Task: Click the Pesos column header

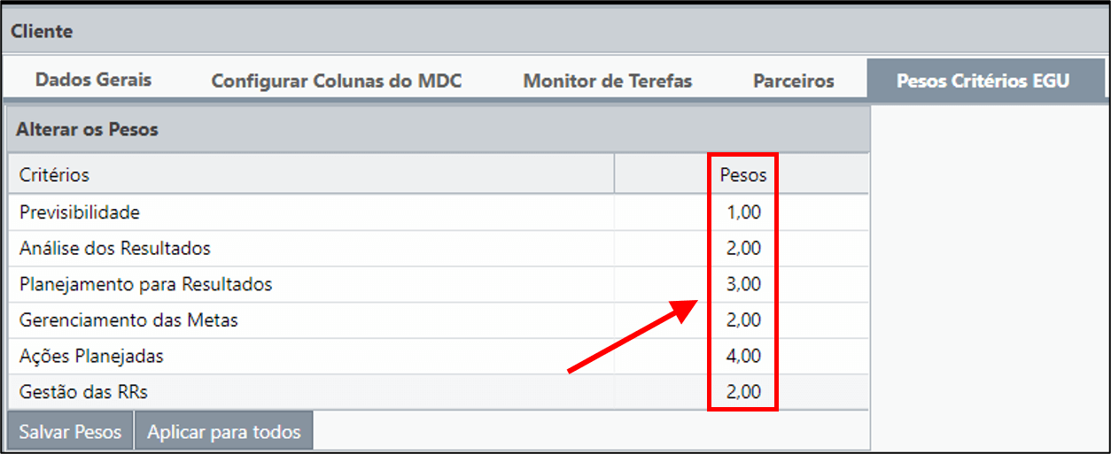Action: pyautogui.click(x=742, y=174)
